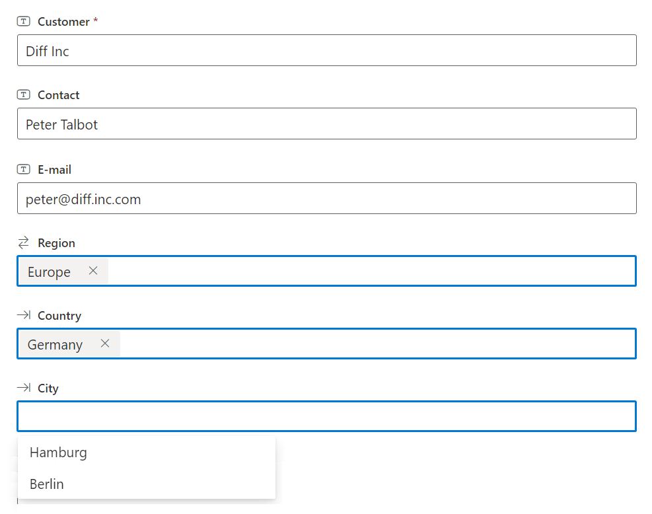Click the arrow-to-bar icon beside City
The width and height of the screenshot is (652, 514).
24,388
